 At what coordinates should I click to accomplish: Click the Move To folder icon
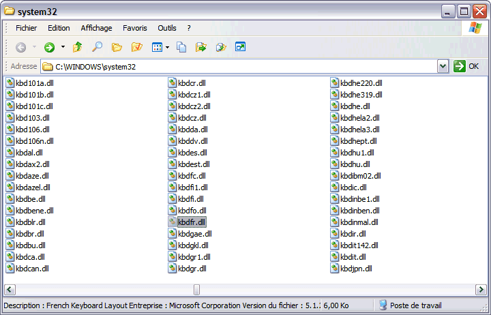[200, 47]
